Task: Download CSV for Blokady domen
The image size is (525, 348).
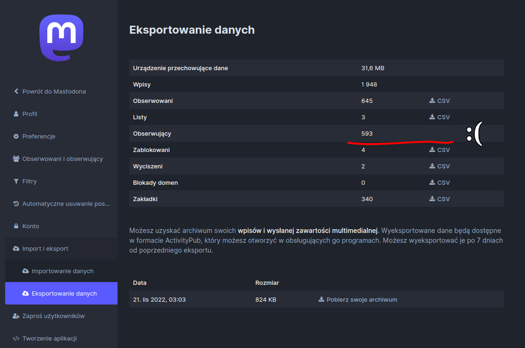Action: 439,183
